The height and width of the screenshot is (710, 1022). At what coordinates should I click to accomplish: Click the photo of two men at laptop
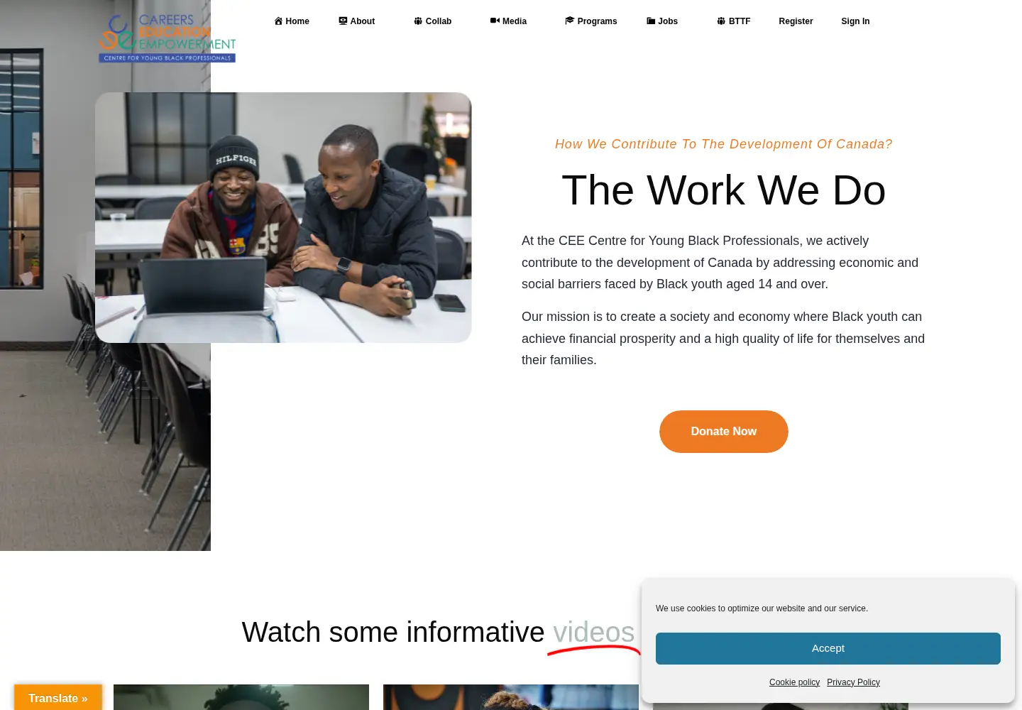point(283,217)
